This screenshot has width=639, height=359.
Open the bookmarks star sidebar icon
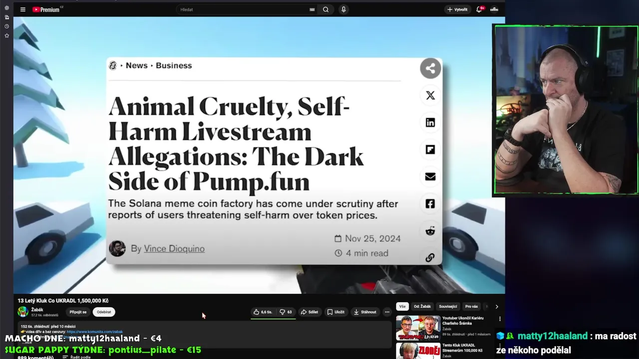pos(6,36)
